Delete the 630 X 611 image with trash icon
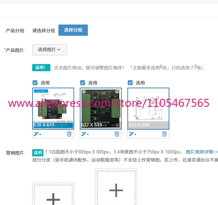218x205 pixels. tap(69, 134)
